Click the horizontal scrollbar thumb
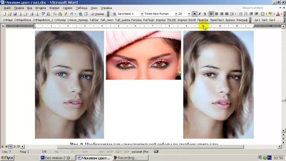Viewport: 286px width, 161px height. pyautogui.click(x=151, y=146)
